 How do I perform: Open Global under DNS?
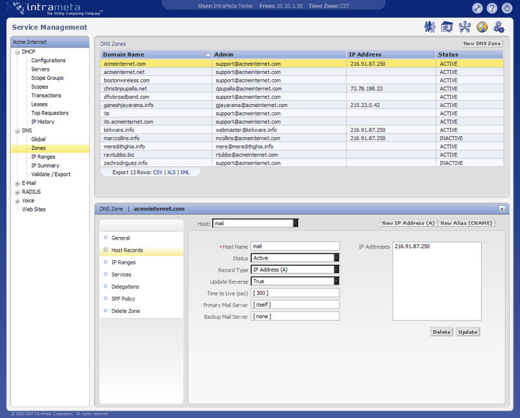(x=38, y=139)
